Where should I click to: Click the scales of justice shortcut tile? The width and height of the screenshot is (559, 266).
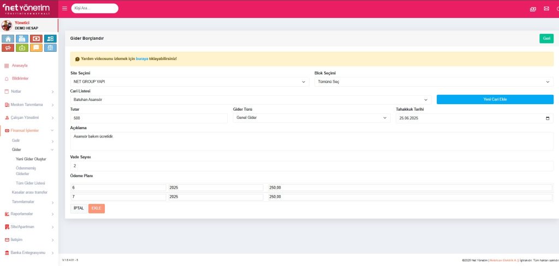(50, 47)
